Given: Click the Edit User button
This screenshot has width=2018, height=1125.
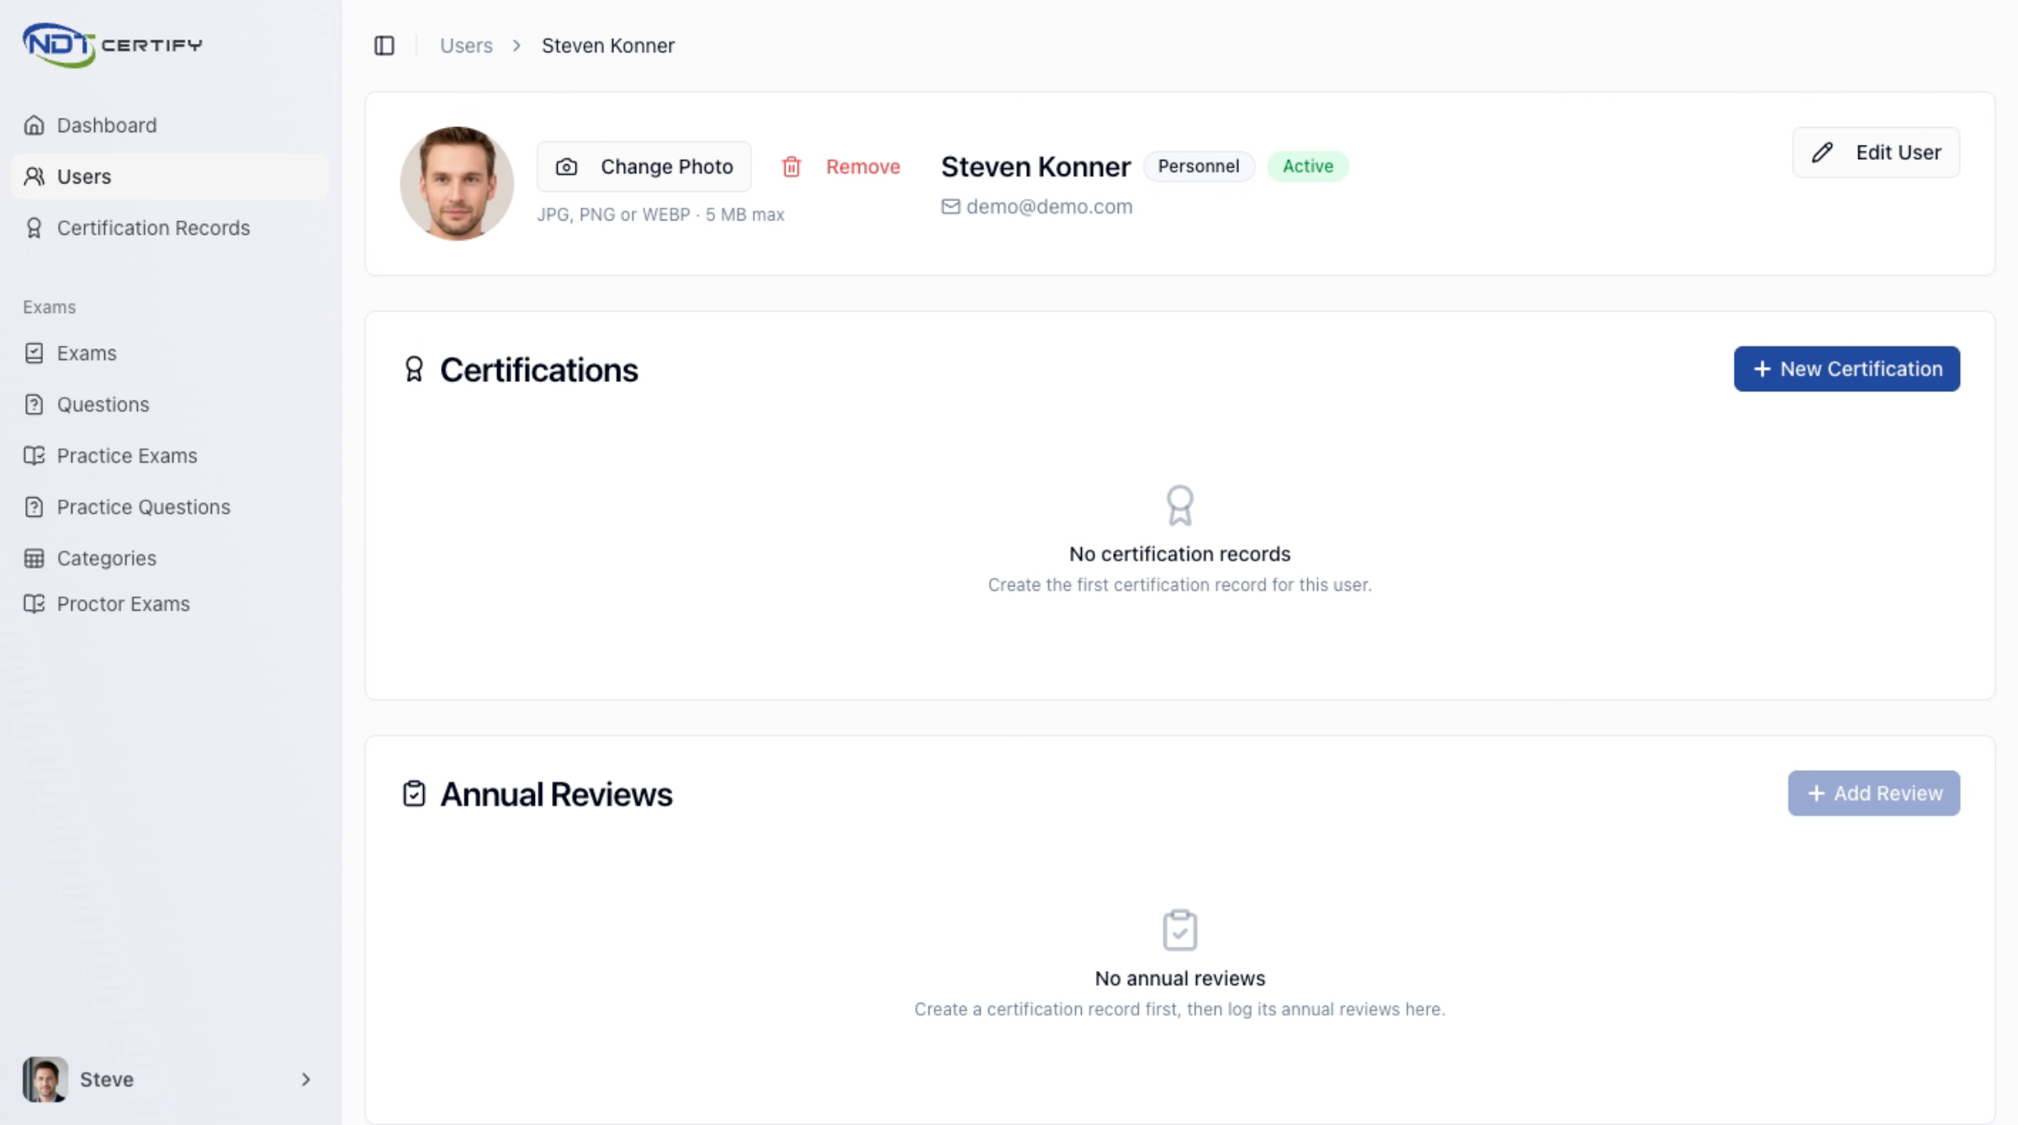Looking at the screenshot, I should click(x=1876, y=152).
